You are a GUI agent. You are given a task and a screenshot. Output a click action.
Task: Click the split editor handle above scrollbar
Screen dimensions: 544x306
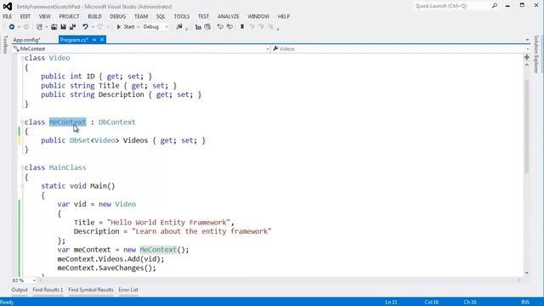527,57
